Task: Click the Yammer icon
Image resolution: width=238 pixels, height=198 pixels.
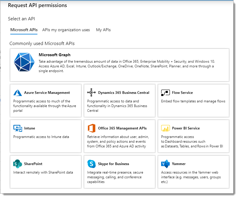Action: 166,164
